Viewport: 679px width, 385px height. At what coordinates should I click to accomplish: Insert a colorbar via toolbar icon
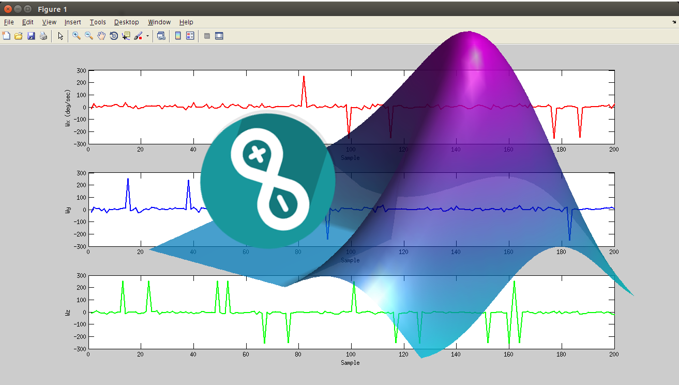point(178,36)
